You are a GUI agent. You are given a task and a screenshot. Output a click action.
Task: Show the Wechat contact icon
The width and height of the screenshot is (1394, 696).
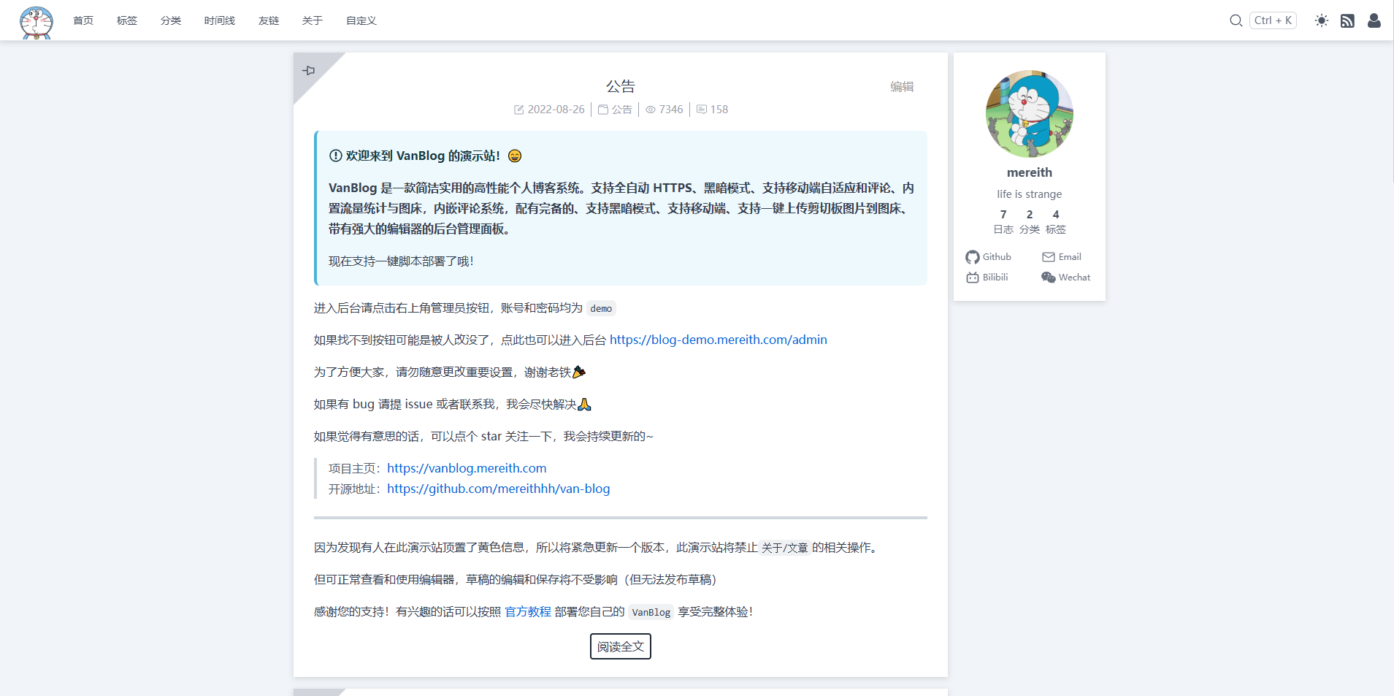coord(1065,278)
